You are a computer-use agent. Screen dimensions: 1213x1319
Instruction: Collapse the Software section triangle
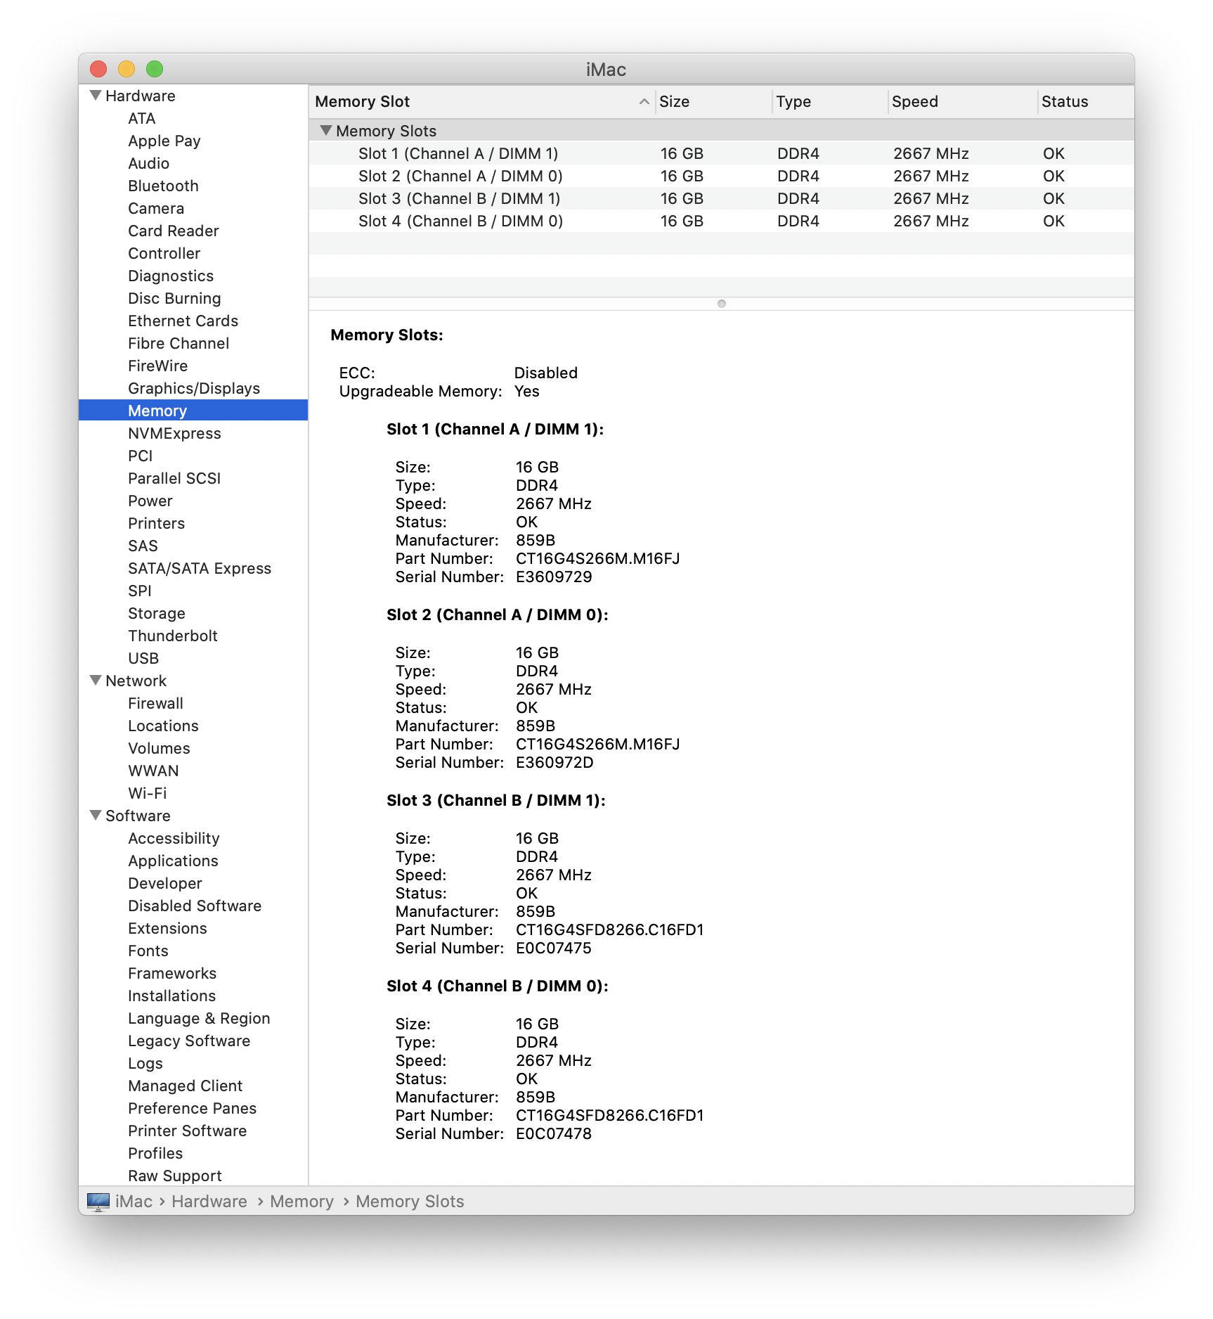click(x=96, y=815)
